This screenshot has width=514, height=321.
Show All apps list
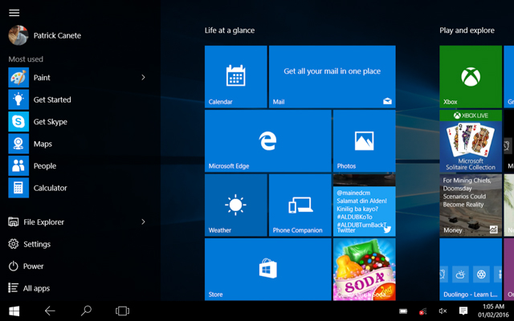point(29,288)
